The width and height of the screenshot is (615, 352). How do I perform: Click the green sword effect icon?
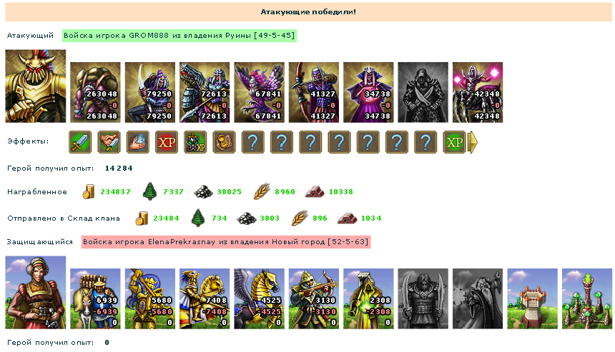80,142
